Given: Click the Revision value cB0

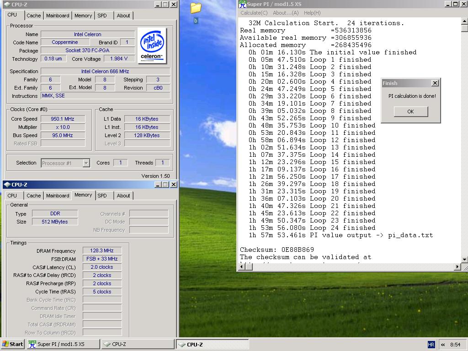Looking at the screenshot, I should click(x=158, y=88).
